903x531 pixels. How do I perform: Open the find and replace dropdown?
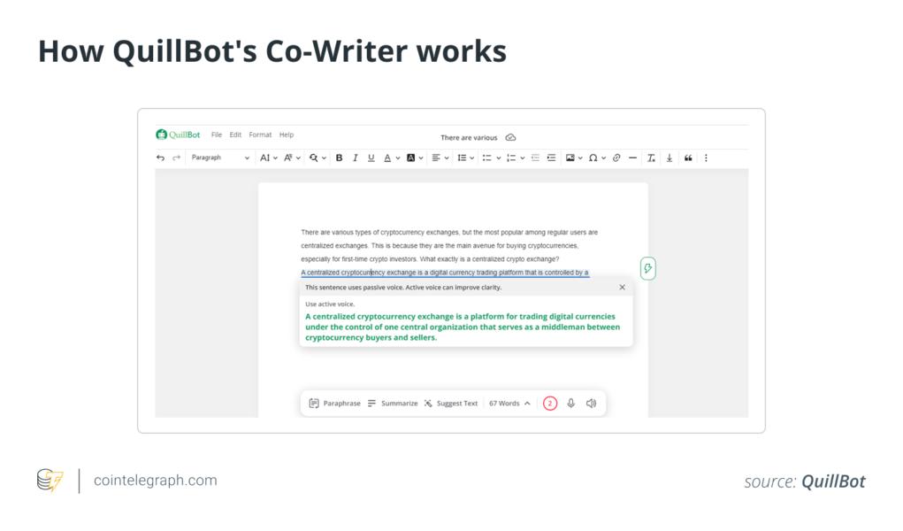point(318,158)
